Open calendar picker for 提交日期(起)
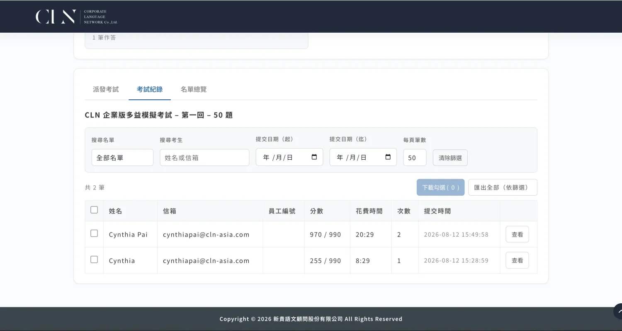This screenshot has height=331, width=622. pyautogui.click(x=314, y=157)
